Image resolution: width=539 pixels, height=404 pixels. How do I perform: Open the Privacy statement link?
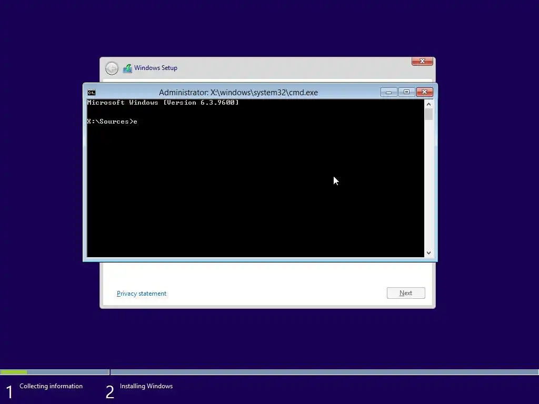click(142, 294)
